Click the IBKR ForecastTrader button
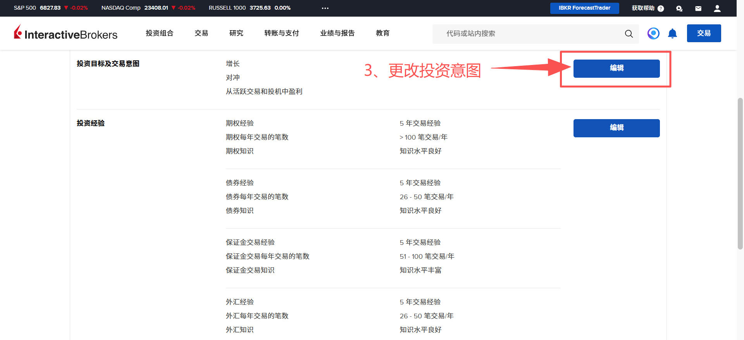 point(584,8)
